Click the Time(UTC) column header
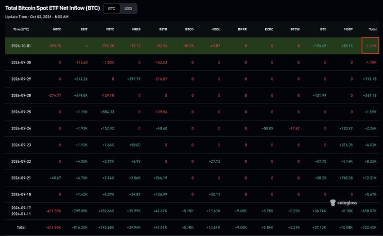This screenshot has width=383, height=236. point(21,29)
